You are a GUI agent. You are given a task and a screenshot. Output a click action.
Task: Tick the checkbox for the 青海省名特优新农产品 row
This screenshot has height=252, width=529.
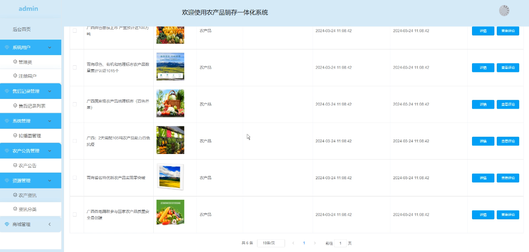tap(75, 177)
